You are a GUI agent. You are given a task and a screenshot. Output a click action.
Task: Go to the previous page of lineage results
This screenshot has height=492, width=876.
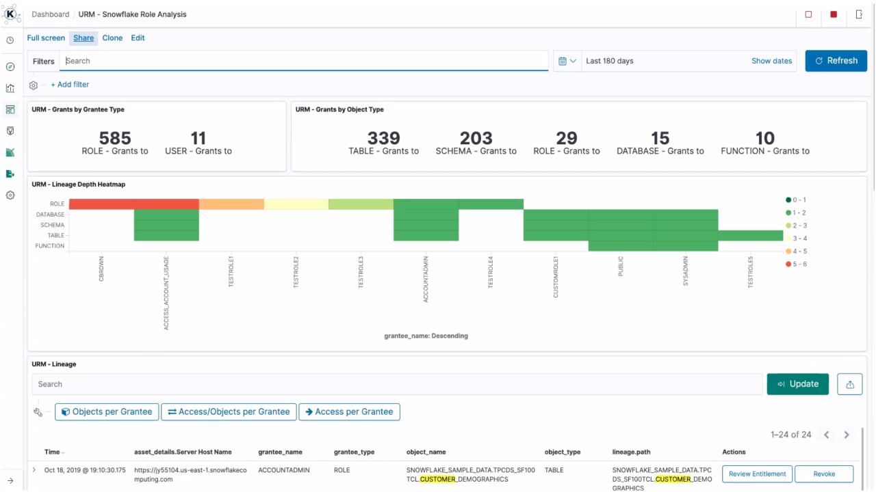point(827,435)
